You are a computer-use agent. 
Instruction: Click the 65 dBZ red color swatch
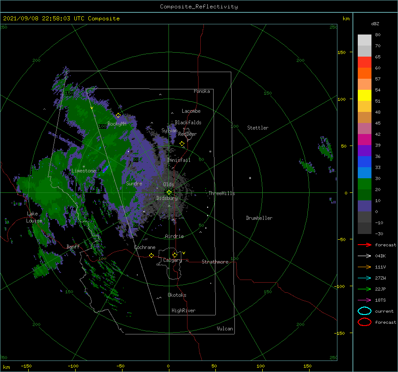(x=364, y=62)
